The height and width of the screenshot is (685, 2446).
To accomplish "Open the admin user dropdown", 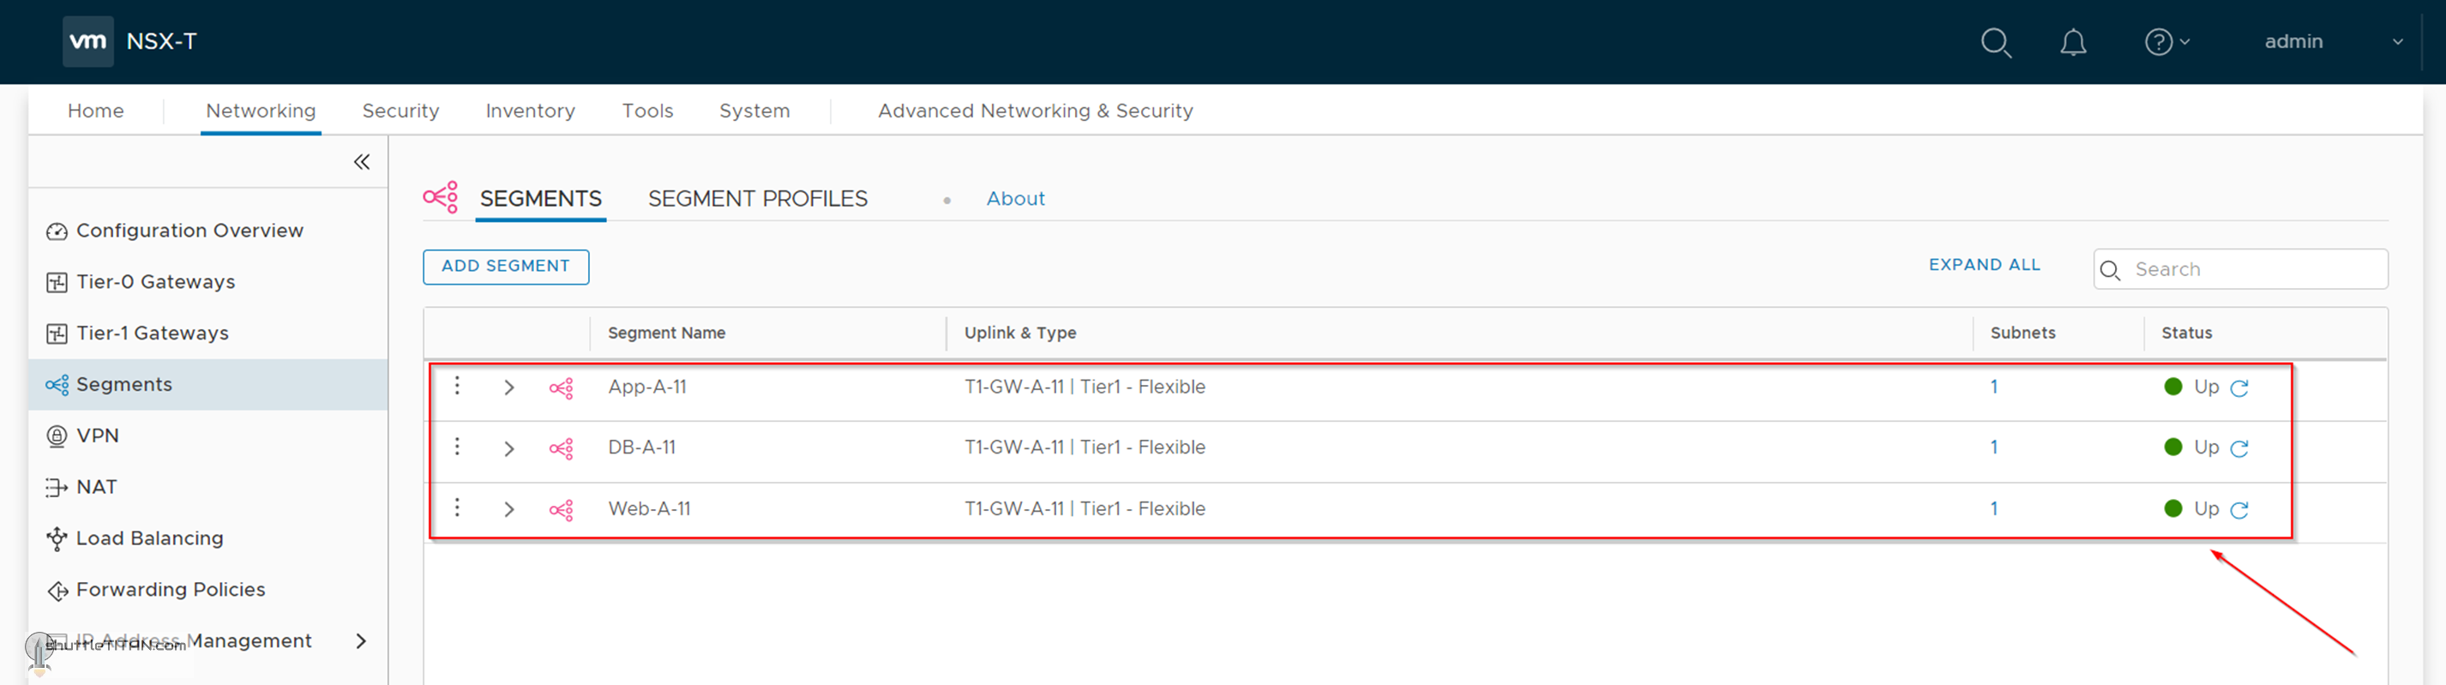I will (2332, 42).
